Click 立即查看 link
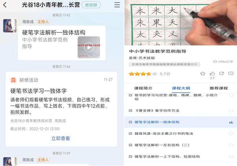The height and width of the screenshot is (166, 237). (61, 138)
